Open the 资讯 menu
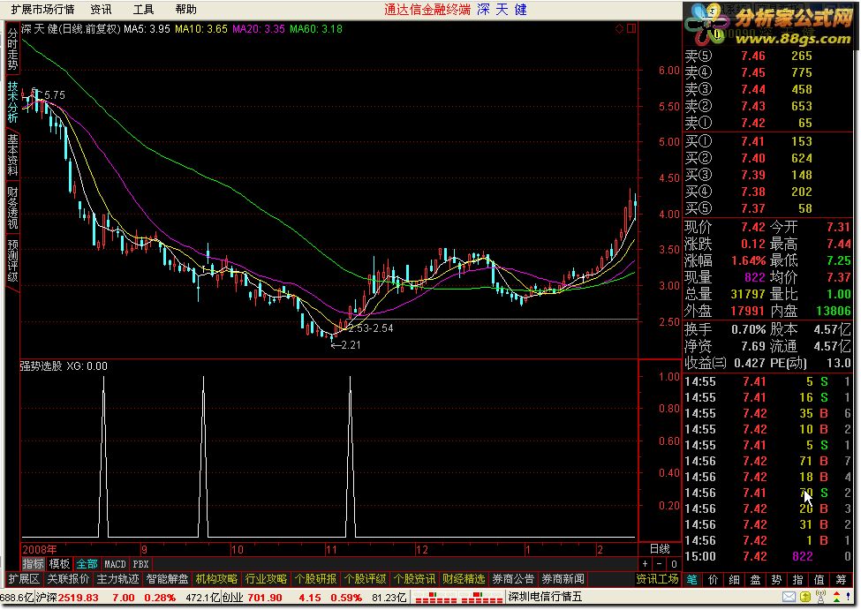Viewport: 861px width, 610px height. click(x=101, y=10)
